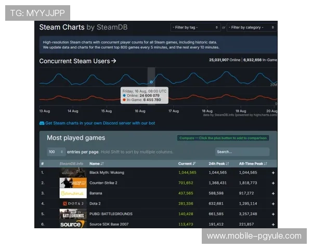Open the Source engine logo thumbnail
This screenshot has height=249, width=312.
coord(73,224)
